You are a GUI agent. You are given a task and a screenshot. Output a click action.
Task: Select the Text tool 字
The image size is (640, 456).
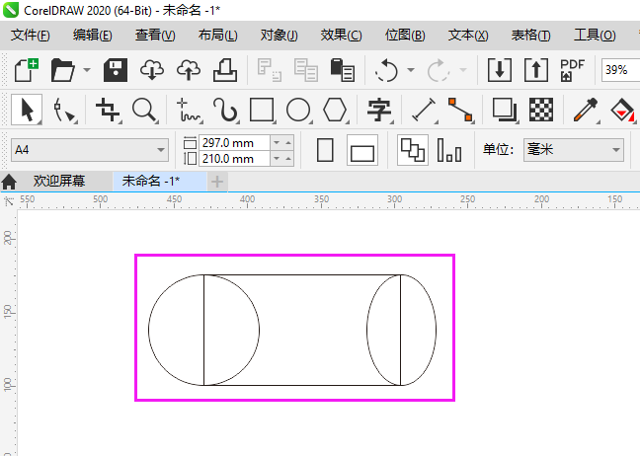[x=379, y=110]
